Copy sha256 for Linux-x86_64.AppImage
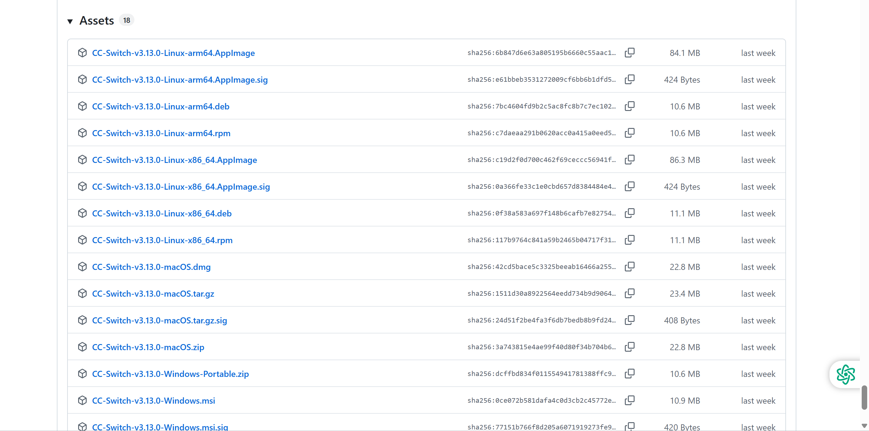The width and height of the screenshot is (869, 431). pos(629,160)
